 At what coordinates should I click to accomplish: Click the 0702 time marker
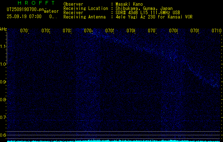tap(46, 31)
